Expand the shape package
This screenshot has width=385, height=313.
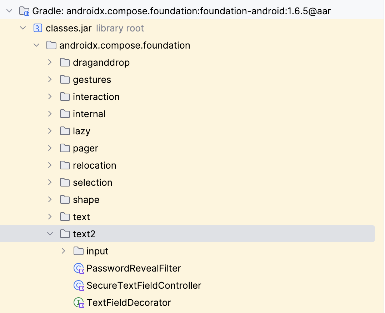click(50, 199)
